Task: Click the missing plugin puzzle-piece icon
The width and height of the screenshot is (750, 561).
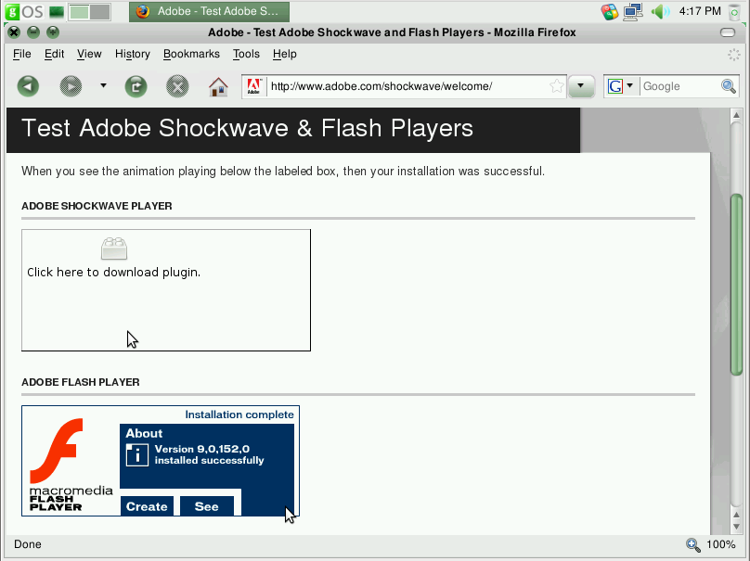Action: tap(114, 249)
